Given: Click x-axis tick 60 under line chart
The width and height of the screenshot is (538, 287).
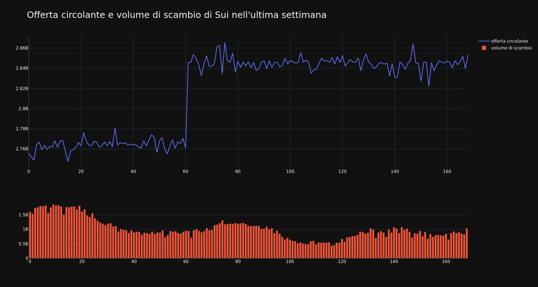Looking at the screenshot, I should (x=185, y=171).
